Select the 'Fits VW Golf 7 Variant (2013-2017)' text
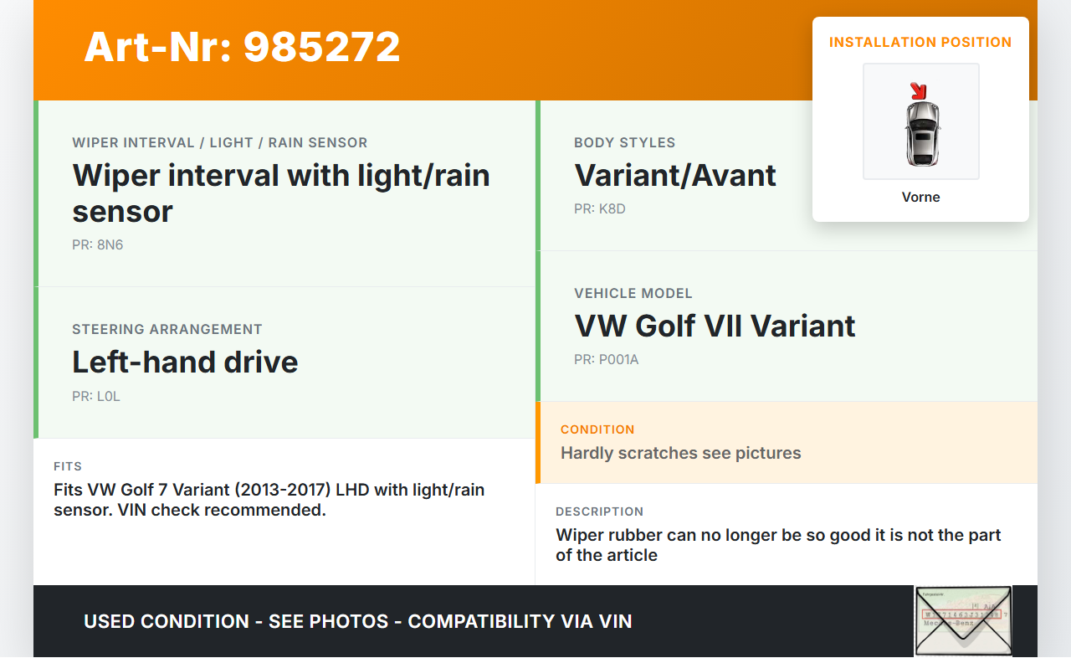The height and width of the screenshot is (658, 1071). pyautogui.click(x=269, y=500)
